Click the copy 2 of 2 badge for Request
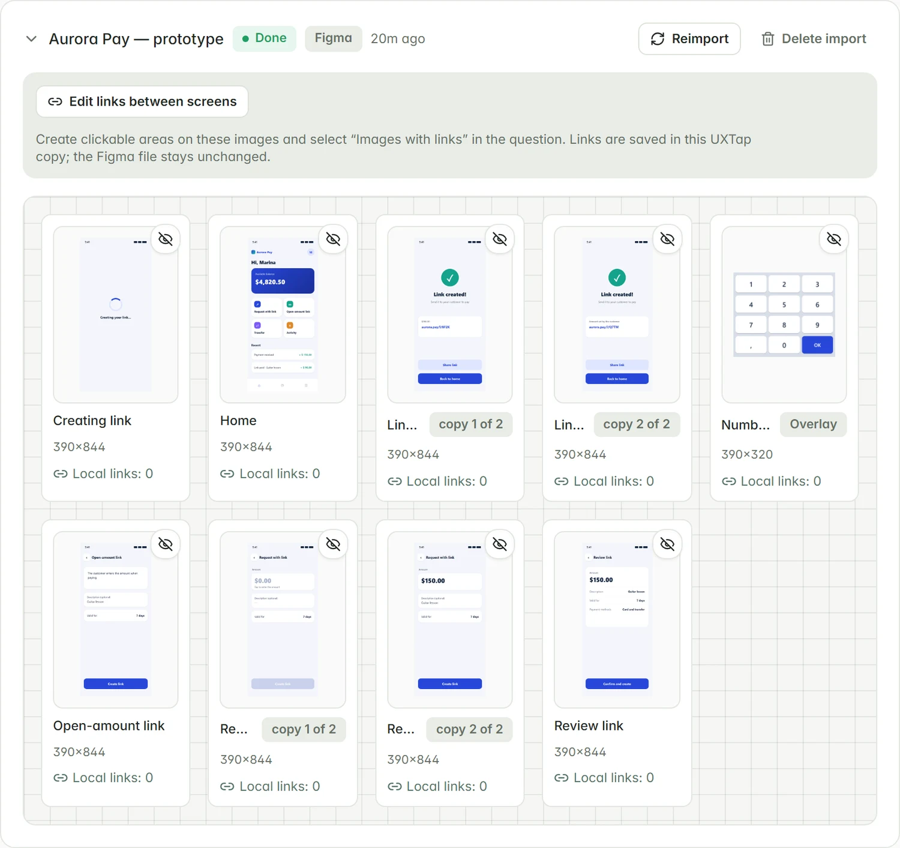900x848 pixels. tap(469, 729)
